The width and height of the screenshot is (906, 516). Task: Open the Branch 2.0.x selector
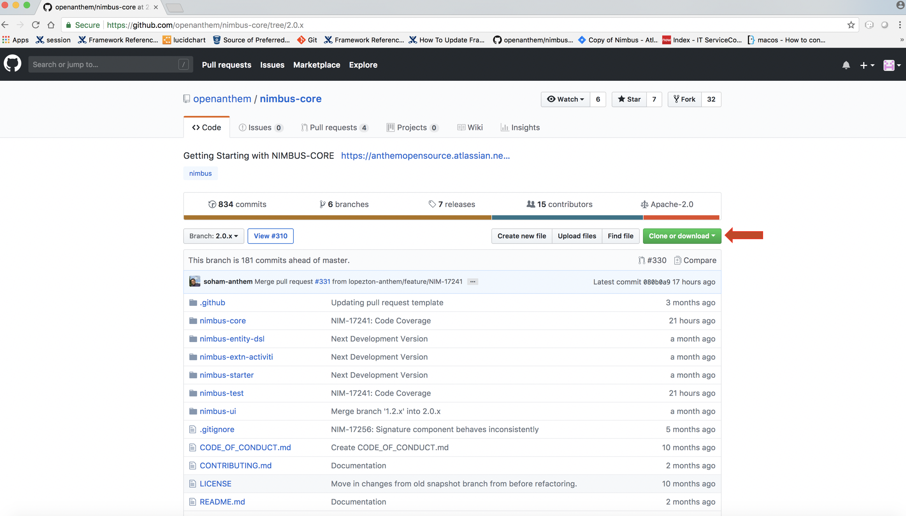pos(214,236)
